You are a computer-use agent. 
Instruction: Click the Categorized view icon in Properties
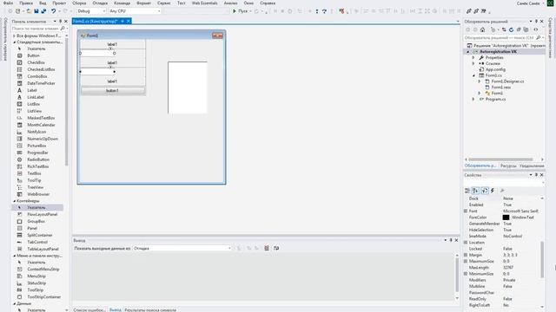click(x=467, y=191)
